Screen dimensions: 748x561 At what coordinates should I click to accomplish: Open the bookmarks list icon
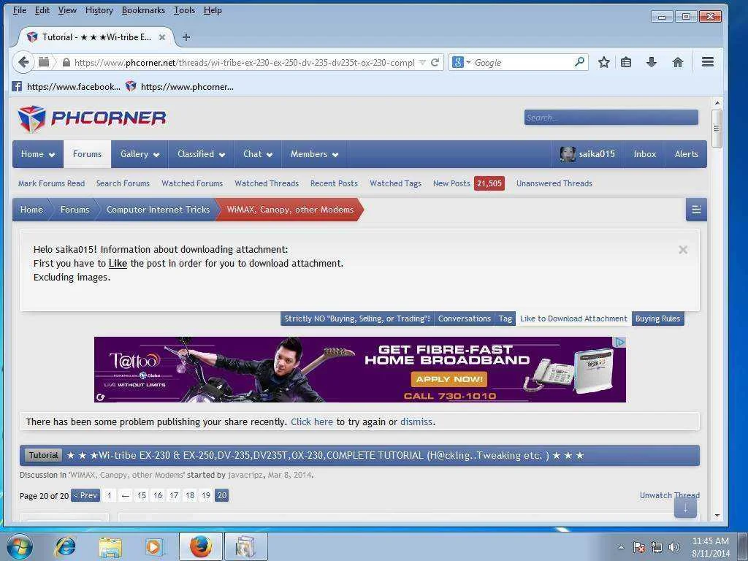pos(626,63)
